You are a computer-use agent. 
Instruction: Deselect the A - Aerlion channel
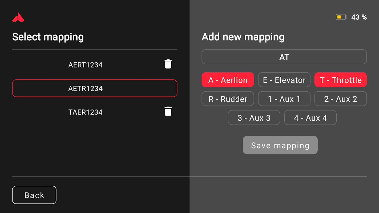pyautogui.click(x=228, y=80)
